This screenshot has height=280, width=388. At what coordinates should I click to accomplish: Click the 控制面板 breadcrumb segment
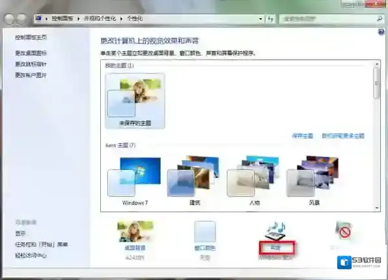click(62, 19)
